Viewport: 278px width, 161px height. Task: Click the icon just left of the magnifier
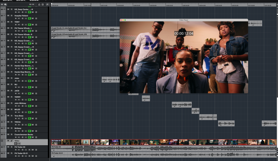click(43, 4)
